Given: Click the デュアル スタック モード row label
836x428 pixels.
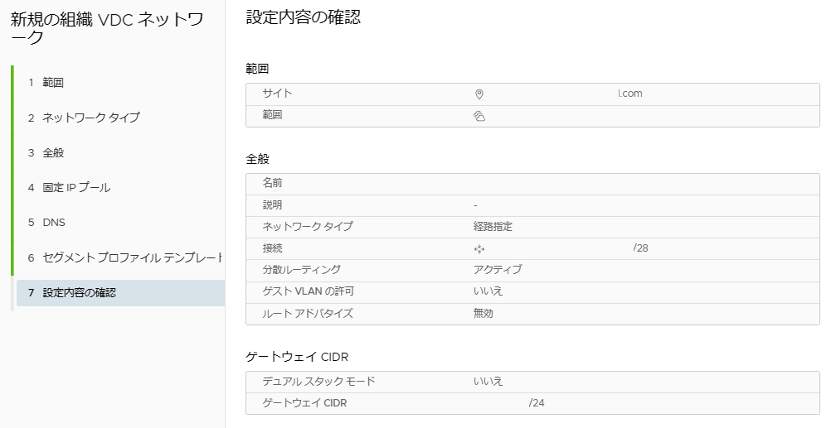Looking at the screenshot, I should (x=318, y=382).
